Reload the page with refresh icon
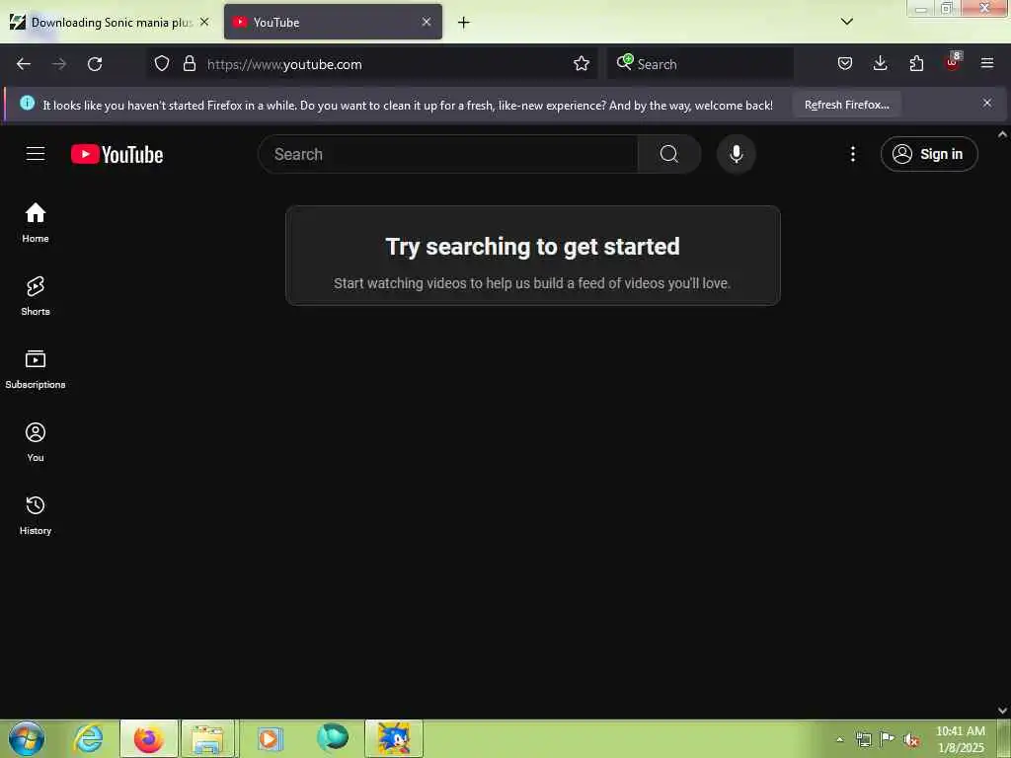Viewport: 1011px width, 758px height. 95,64
